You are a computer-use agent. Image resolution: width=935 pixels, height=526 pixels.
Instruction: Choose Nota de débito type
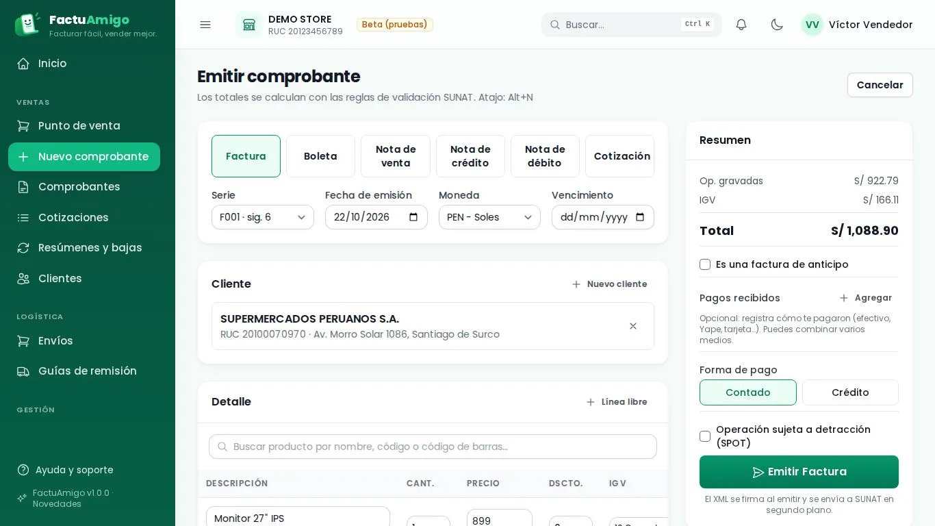pyautogui.click(x=545, y=156)
